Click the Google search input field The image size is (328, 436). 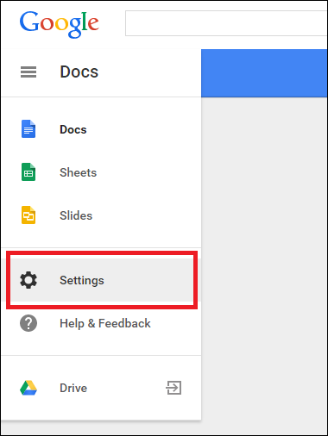[x=226, y=23]
